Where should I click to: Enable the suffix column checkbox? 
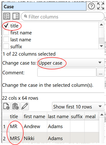[x=6, y=46]
